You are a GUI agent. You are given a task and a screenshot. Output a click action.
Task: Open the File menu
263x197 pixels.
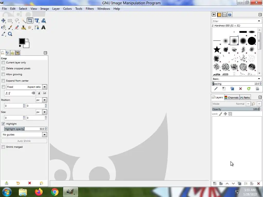pos(4,9)
